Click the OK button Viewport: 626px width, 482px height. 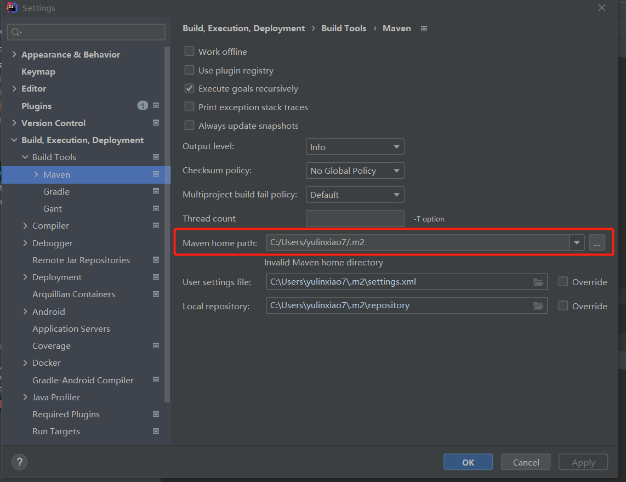point(468,462)
